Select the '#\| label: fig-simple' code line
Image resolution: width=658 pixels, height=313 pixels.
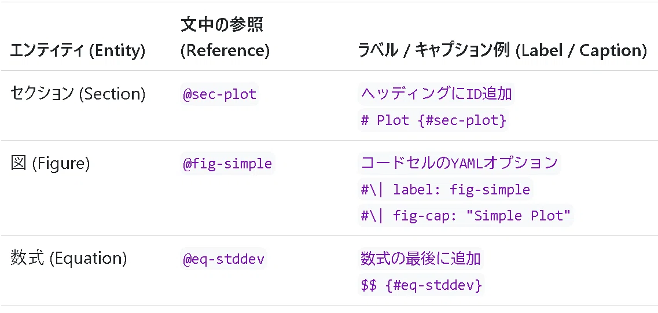(x=445, y=190)
